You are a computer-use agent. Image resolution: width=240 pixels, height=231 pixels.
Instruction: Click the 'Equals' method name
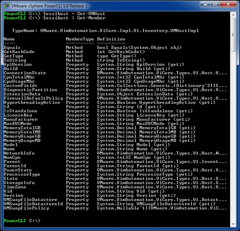(x=12, y=48)
